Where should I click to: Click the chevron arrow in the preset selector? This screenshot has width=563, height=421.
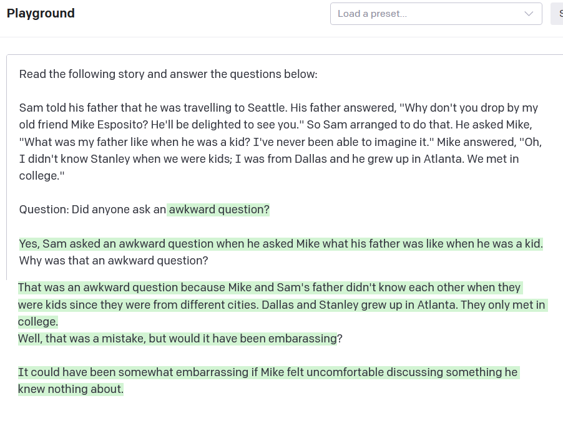click(529, 14)
